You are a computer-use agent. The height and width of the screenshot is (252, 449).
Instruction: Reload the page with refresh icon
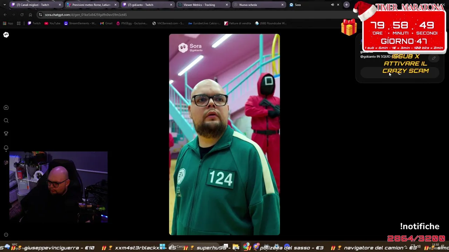(x=22, y=15)
